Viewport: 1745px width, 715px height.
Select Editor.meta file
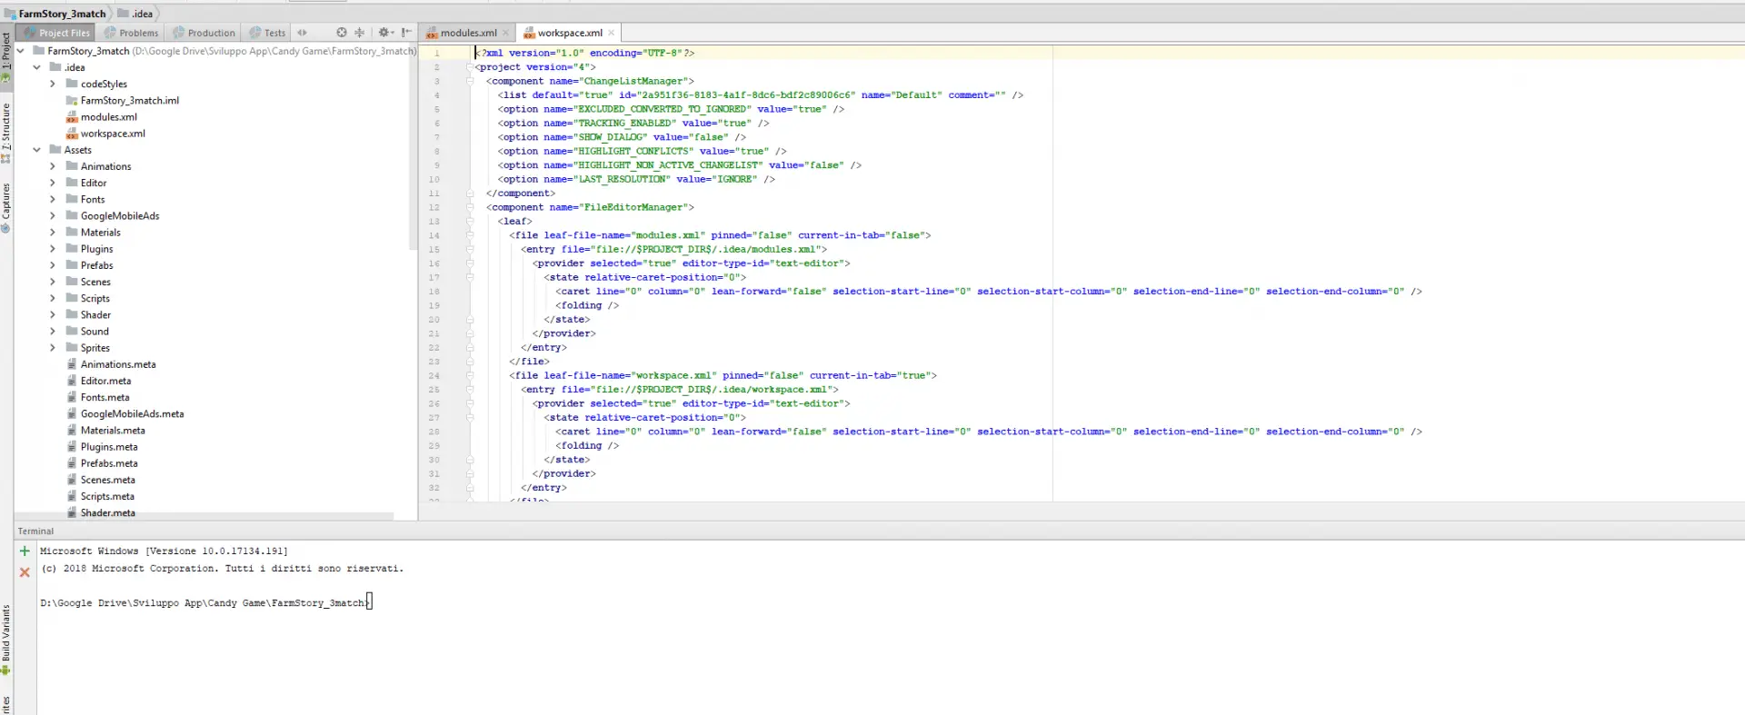tap(105, 381)
